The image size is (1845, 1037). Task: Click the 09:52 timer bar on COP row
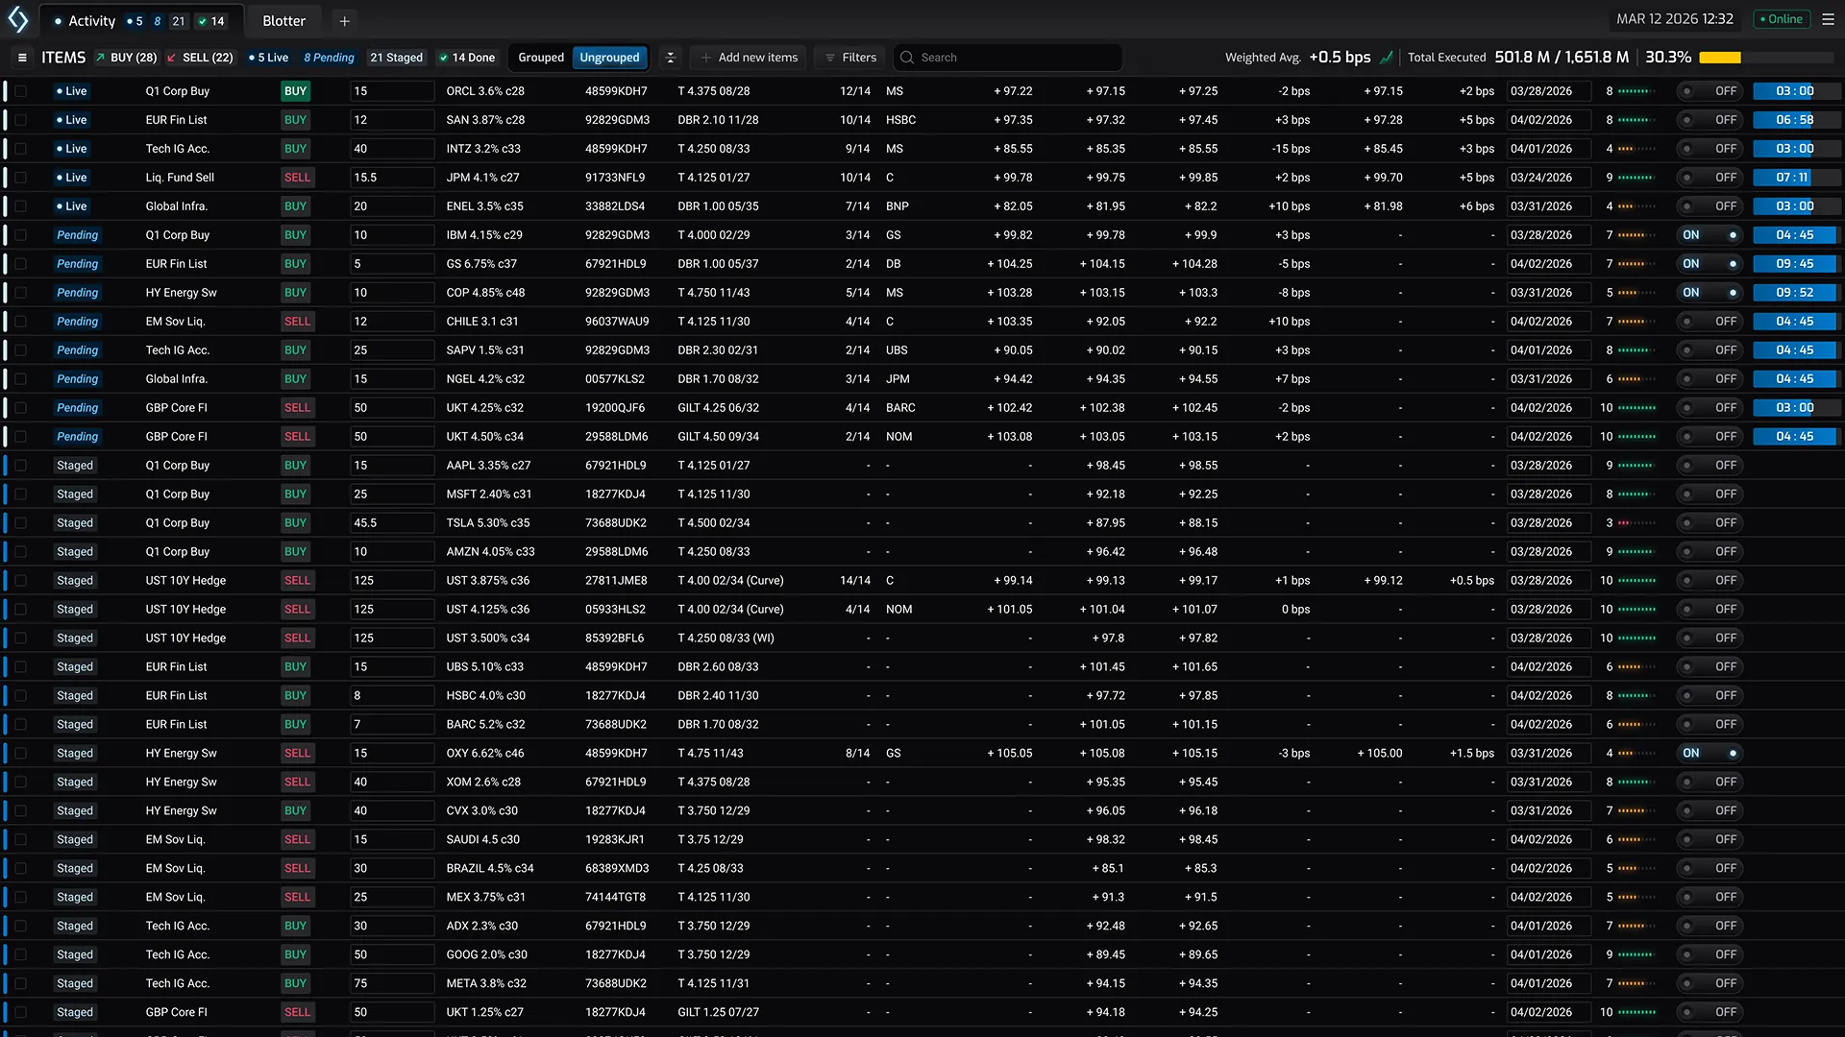tap(1795, 293)
